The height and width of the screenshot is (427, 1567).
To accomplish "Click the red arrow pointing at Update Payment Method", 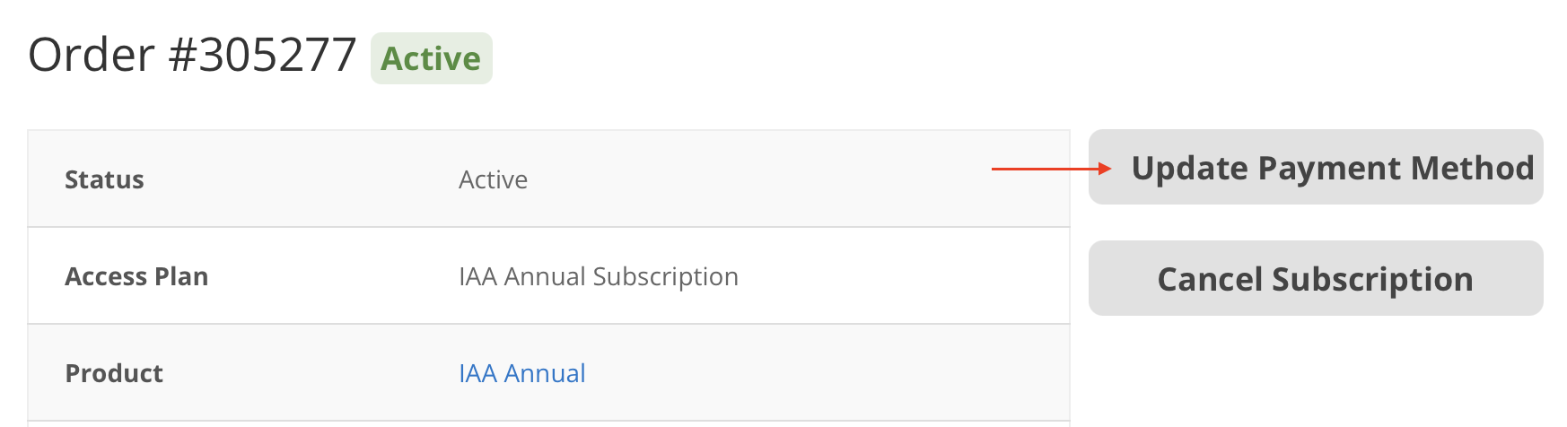I will point(1050,169).
